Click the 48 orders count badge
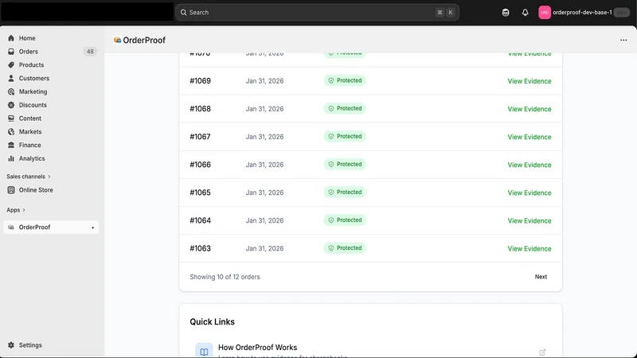Screen dimensions: 637x358 click(90, 52)
